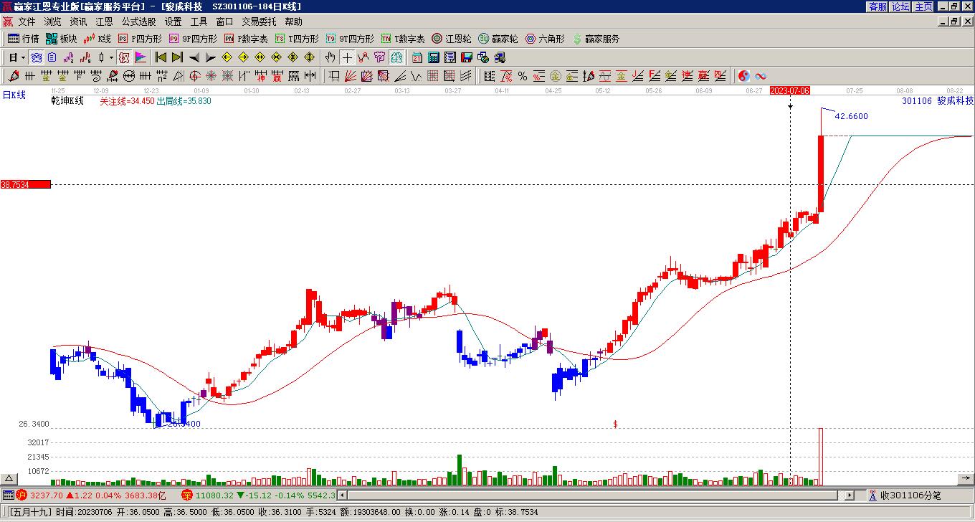Launch the 江恩轮 (Gann wheel)

click(451, 39)
